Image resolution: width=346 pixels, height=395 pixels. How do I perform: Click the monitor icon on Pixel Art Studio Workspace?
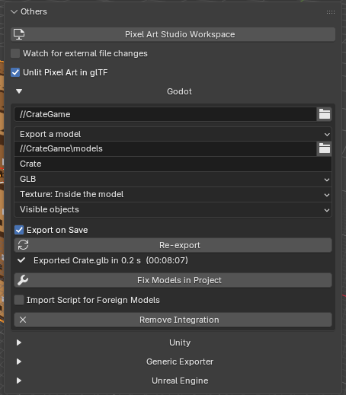(x=19, y=34)
